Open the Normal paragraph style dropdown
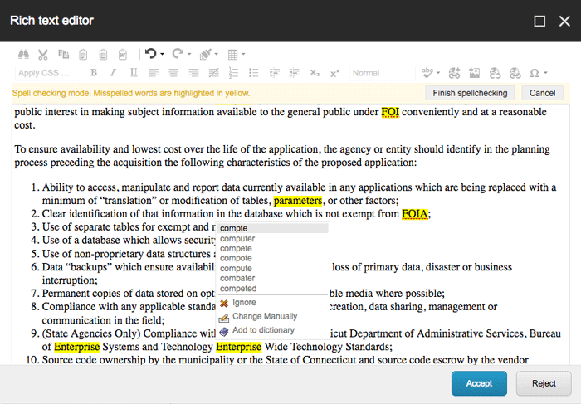This screenshot has width=581, height=404. coord(381,74)
